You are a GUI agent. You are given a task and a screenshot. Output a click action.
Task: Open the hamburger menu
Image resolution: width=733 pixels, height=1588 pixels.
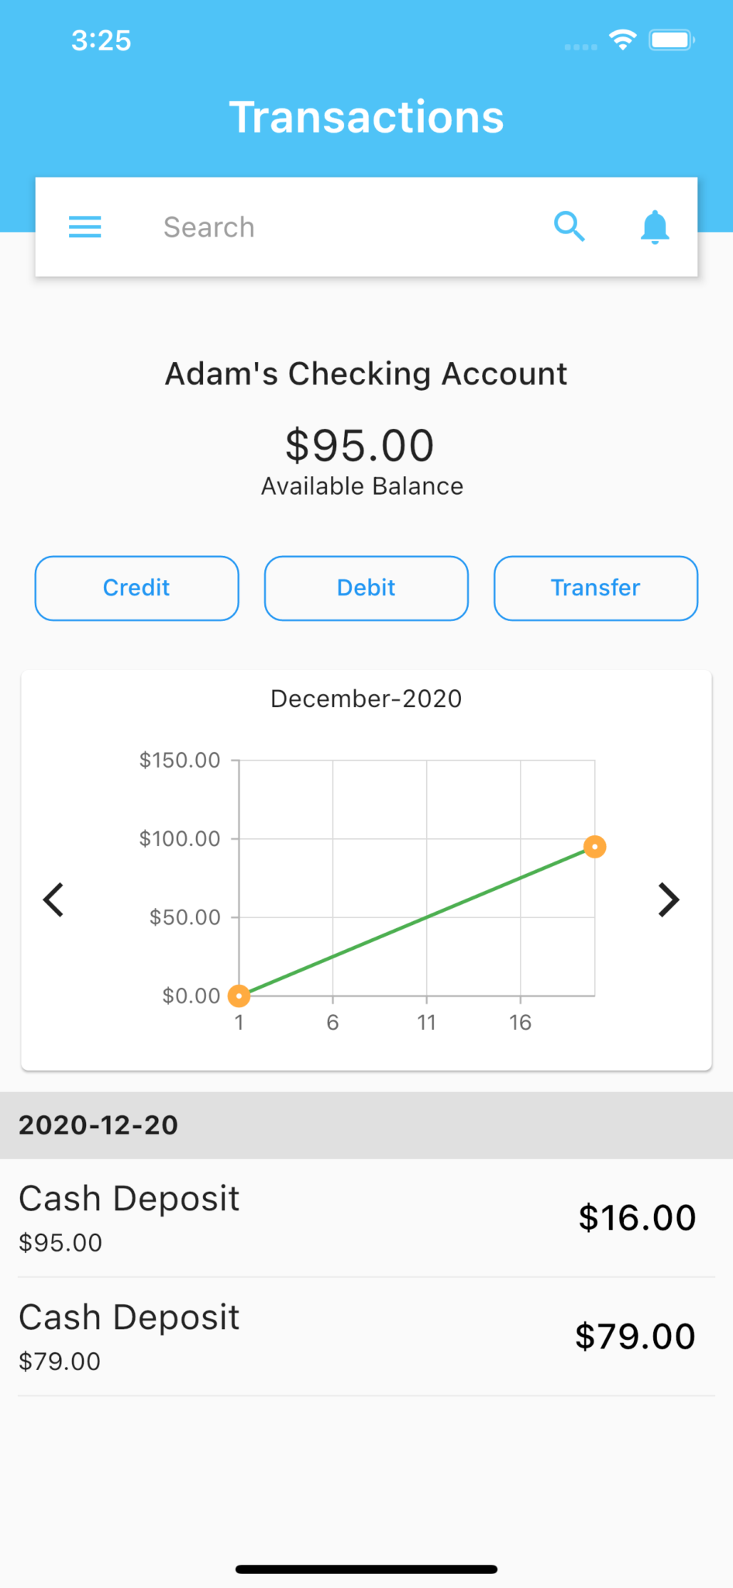click(x=85, y=227)
